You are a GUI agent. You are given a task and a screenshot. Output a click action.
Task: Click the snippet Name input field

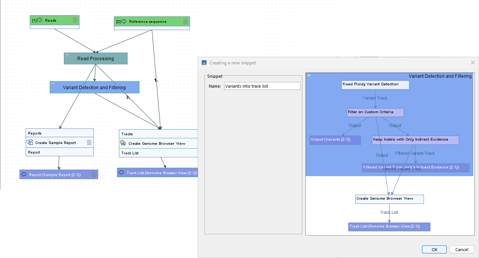[262, 86]
